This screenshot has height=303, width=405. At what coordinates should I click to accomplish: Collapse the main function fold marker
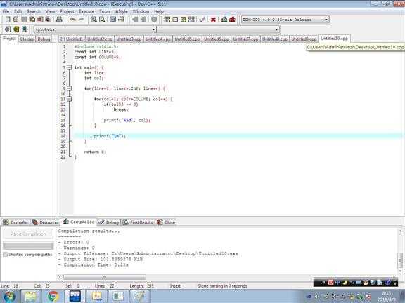pyautogui.click(x=69, y=67)
